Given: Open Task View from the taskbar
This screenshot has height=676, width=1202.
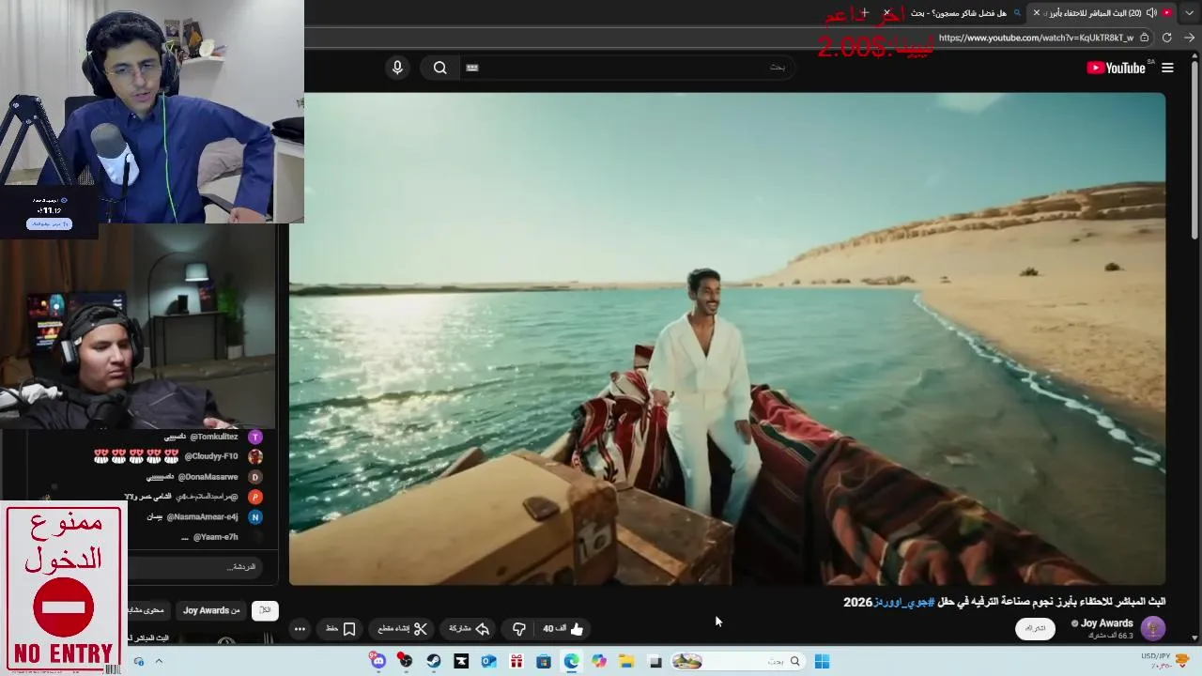Looking at the screenshot, I should (x=655, y=661).
